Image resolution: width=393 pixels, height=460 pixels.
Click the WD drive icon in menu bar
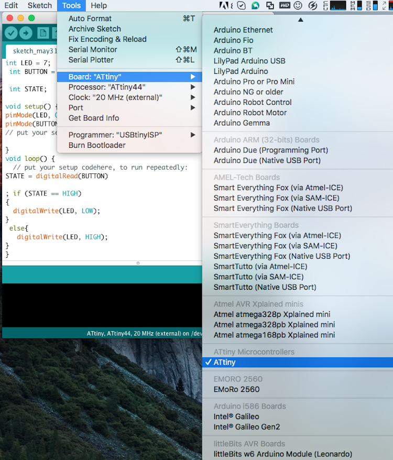click(x=285, y=5)
